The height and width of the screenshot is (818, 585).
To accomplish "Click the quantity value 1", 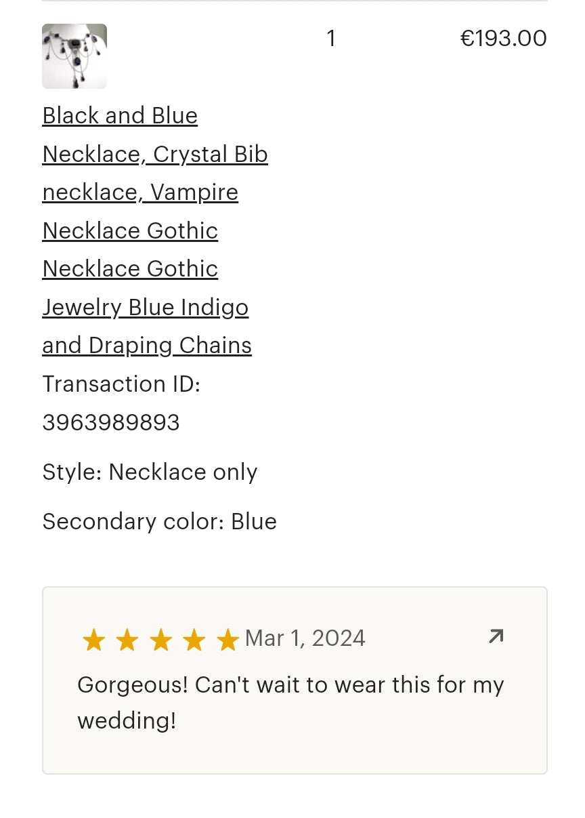I will [x=330, y=39].
